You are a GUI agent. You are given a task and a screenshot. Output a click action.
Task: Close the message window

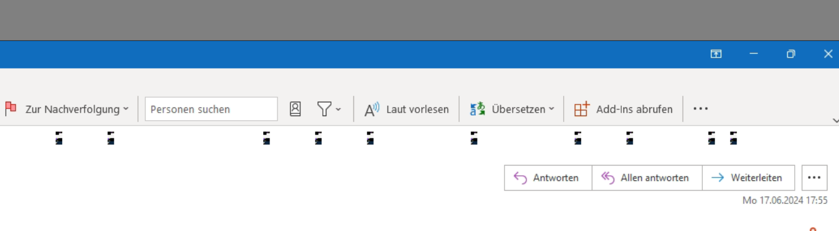(x=828, y=54)
